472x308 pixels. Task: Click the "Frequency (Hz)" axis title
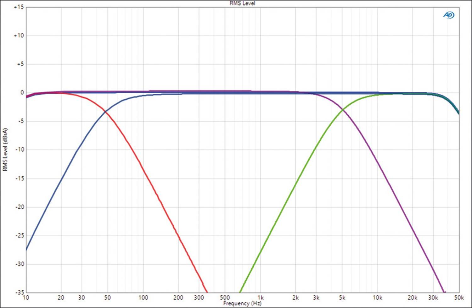pyautogui.click(x=242, y=303)
